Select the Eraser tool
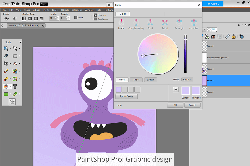The width and height of the screenshot is (250, 166). tap(6, 79)
